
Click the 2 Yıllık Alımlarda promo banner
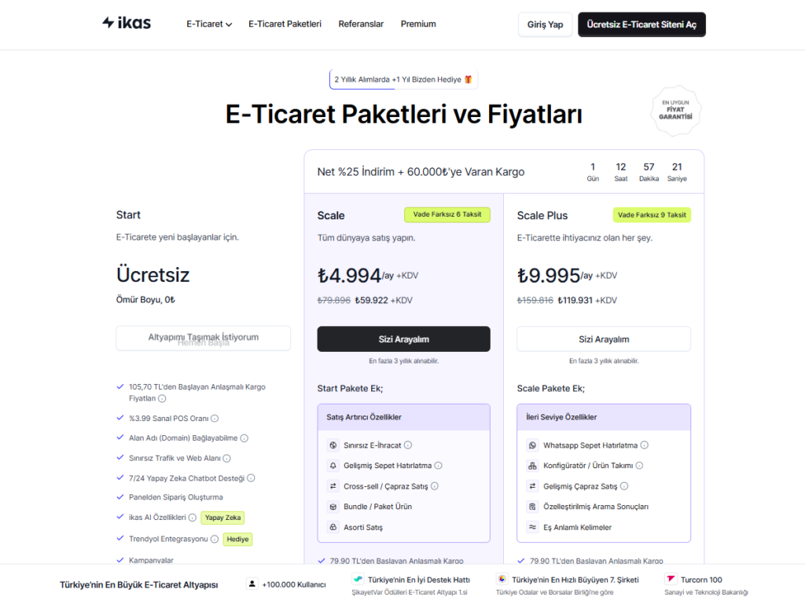click(x=403, y=79)
